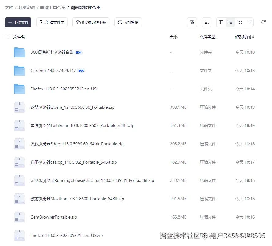The height and width of the screenshot is (246, 272).
Task: Open the 360便携版本浏览器合集 folder icon
Action: [20, 52]
